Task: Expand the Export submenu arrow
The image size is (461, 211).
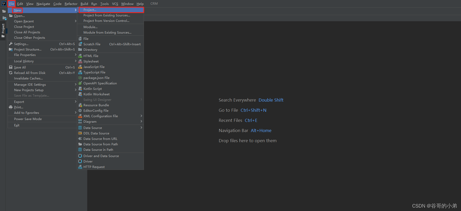Action: coord(76,102)
